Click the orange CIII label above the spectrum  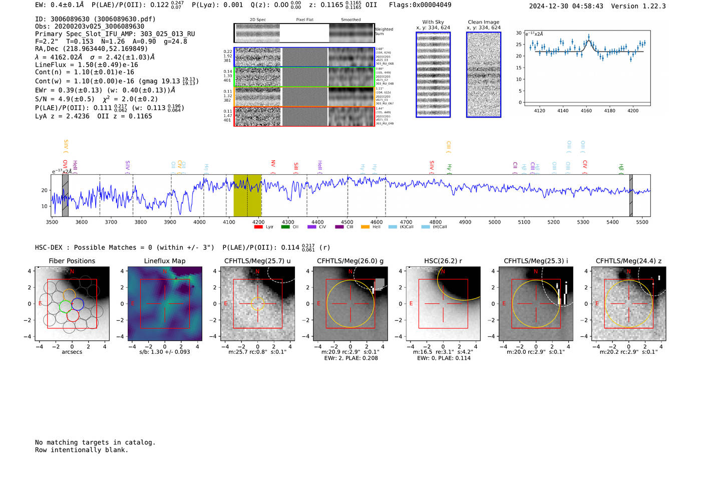[449, 147]
